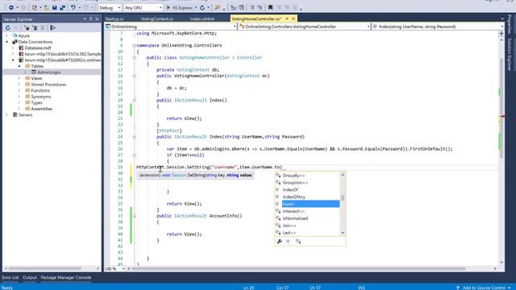
Task: Collapse the Data Connections node
Action: [x=7, y=42]
